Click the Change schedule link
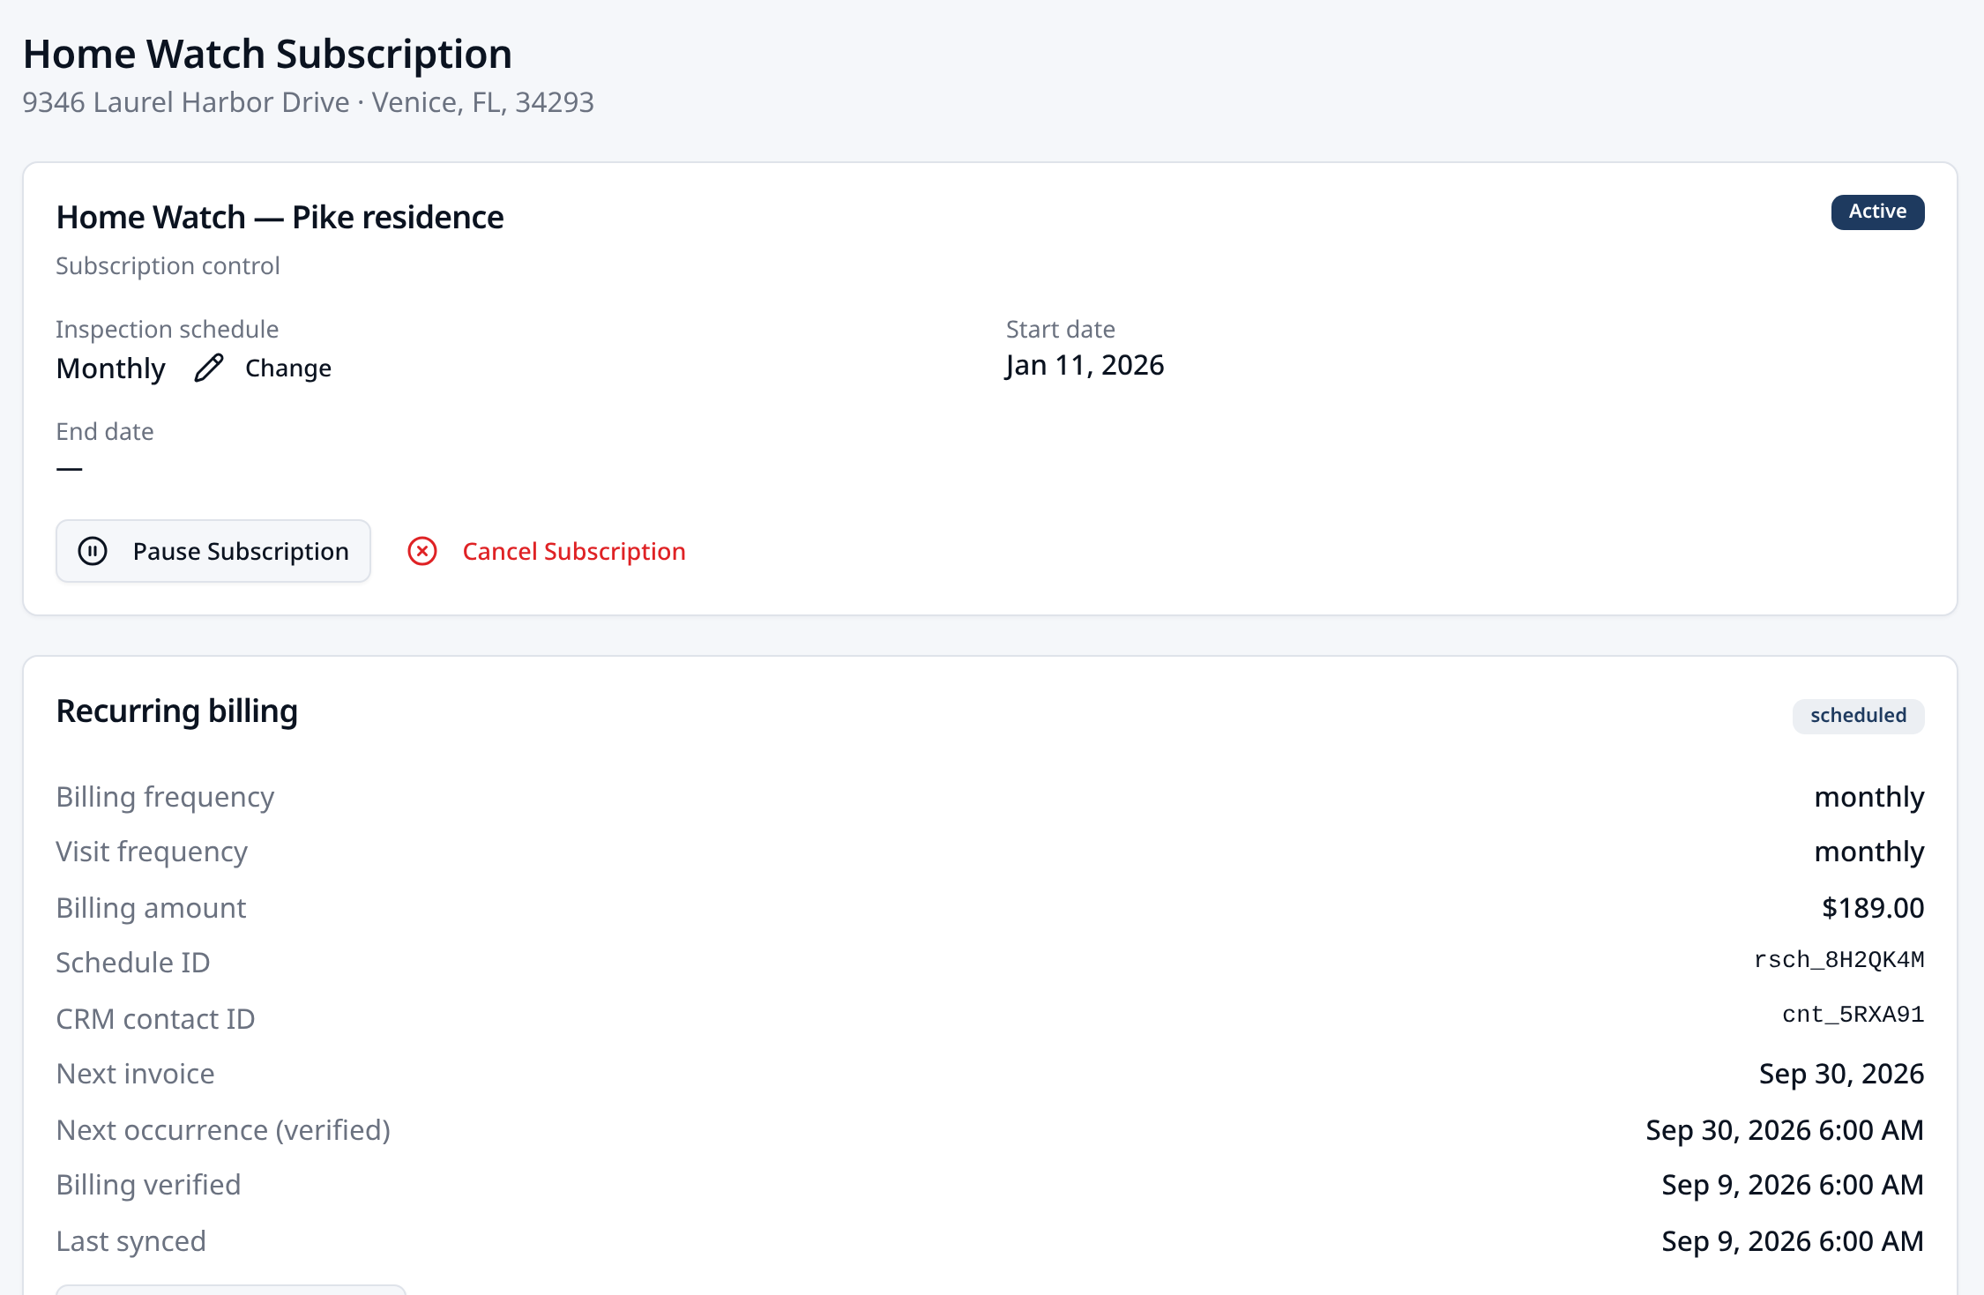 [x=264, y=368]
